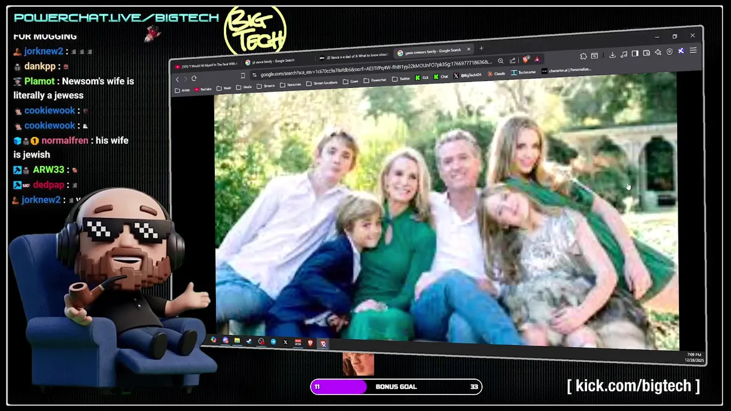Close the 'gavin newsom family' tab

(x=469, y=49)
